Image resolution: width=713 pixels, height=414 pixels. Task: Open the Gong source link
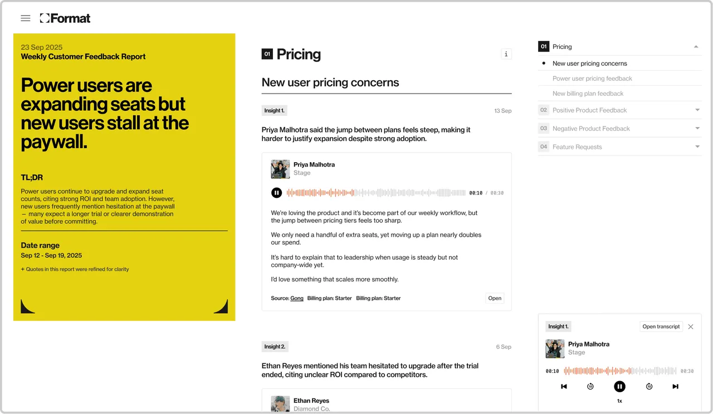(297, 298)
